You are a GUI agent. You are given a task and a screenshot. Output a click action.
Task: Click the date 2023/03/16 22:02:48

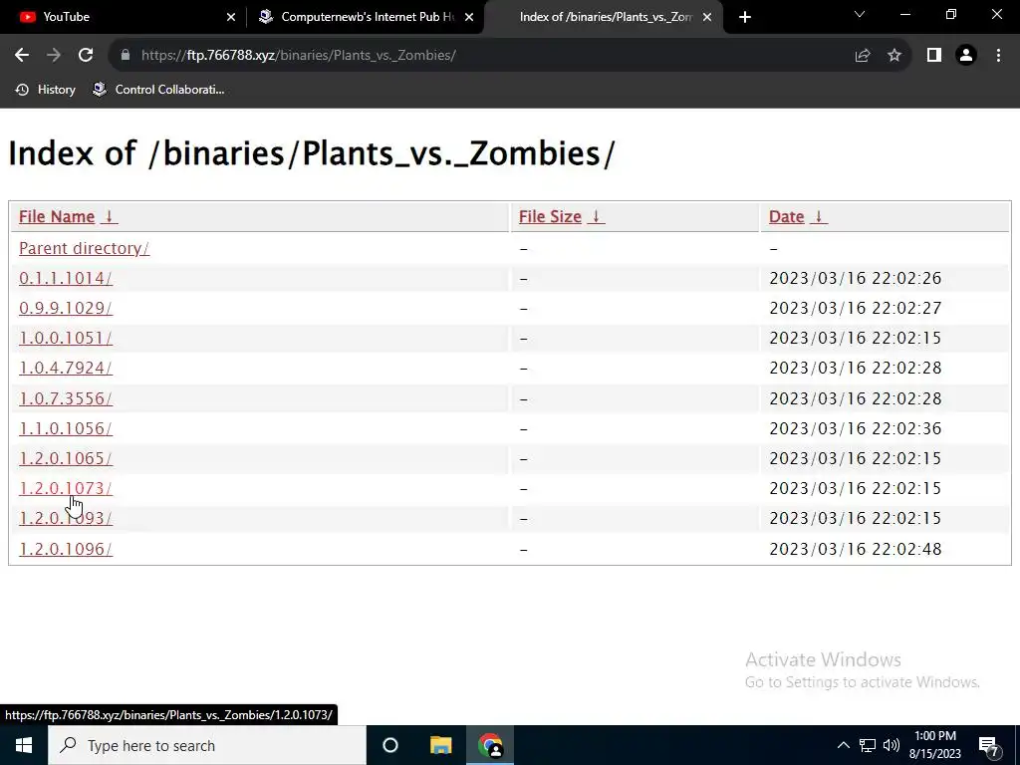click(x=856, y=549)
